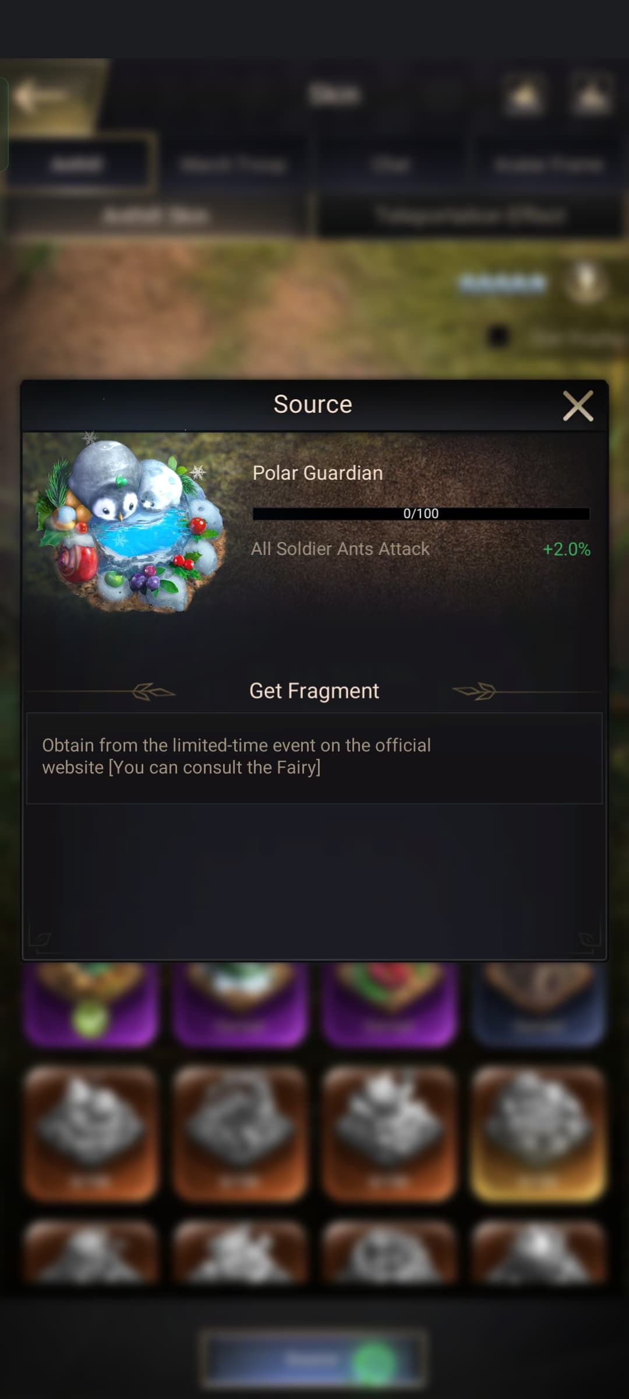
Task: Toggle the checkbox below the star rating
Action: 499,336
